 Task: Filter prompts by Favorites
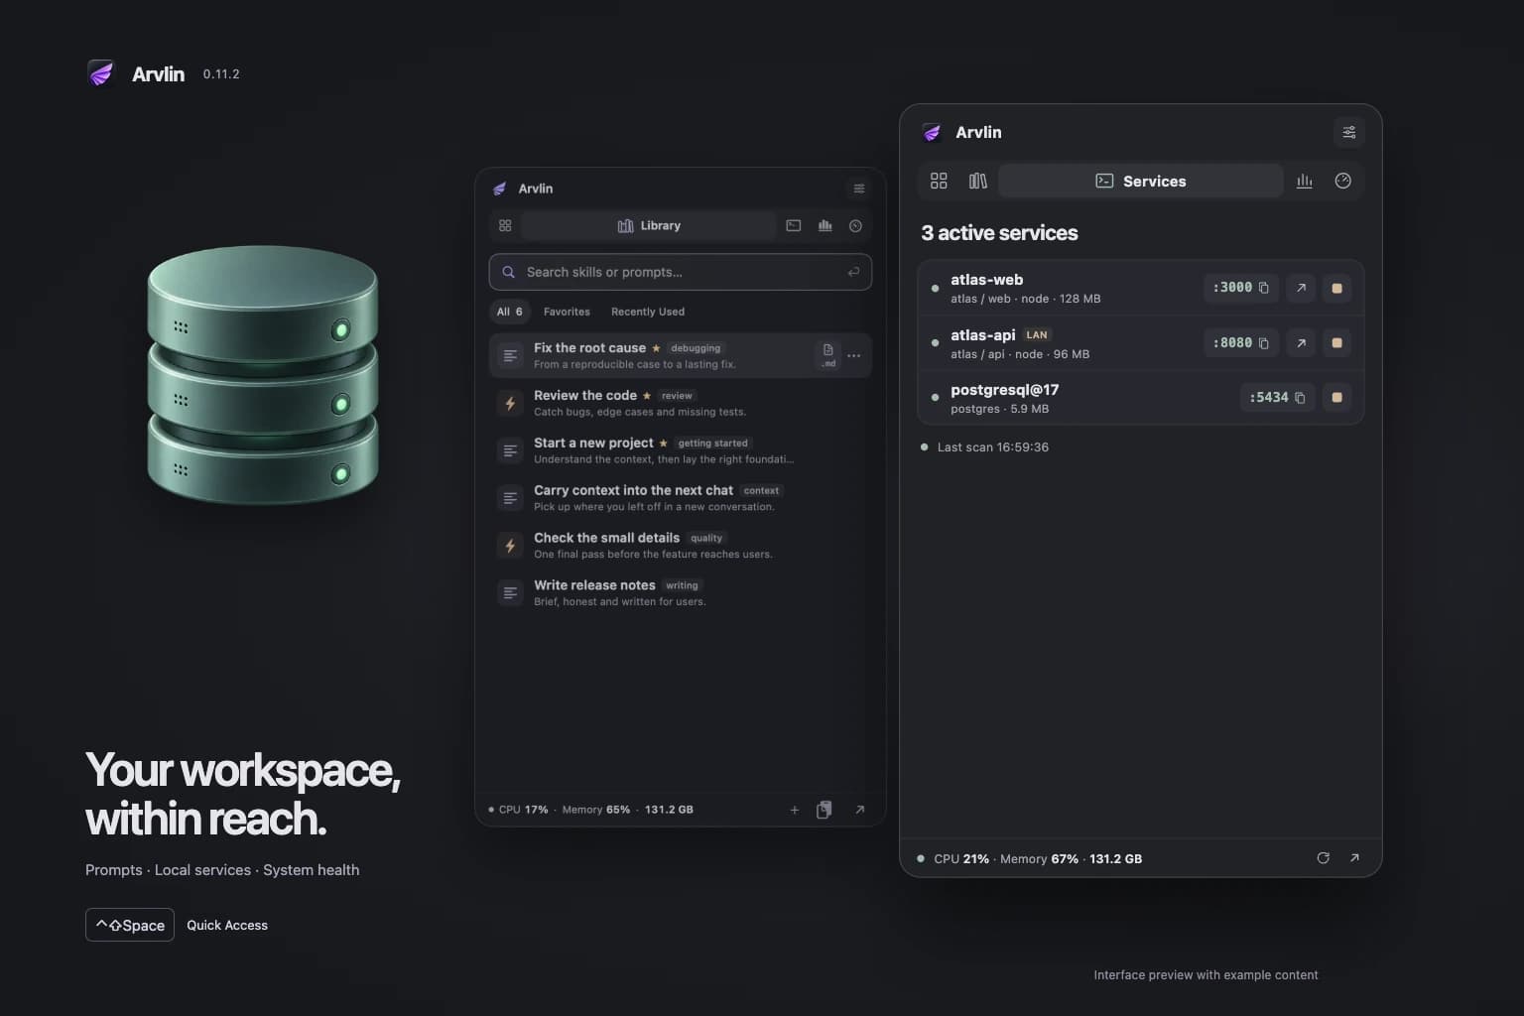click(567, 312)
